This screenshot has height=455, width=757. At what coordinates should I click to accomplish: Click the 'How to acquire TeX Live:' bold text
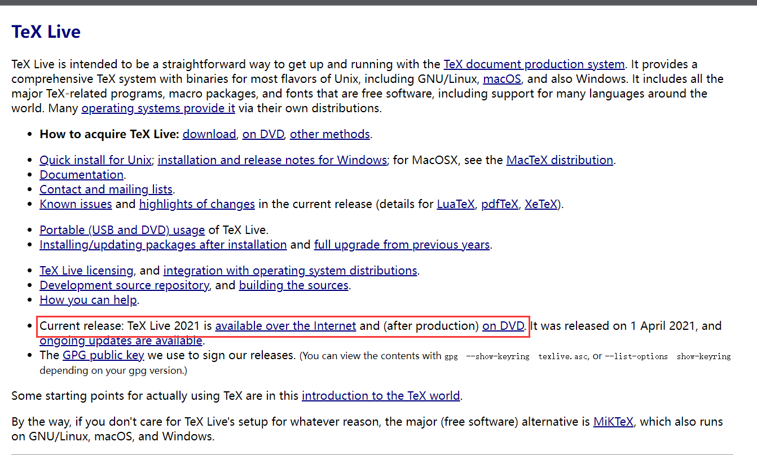click(109, 134)
